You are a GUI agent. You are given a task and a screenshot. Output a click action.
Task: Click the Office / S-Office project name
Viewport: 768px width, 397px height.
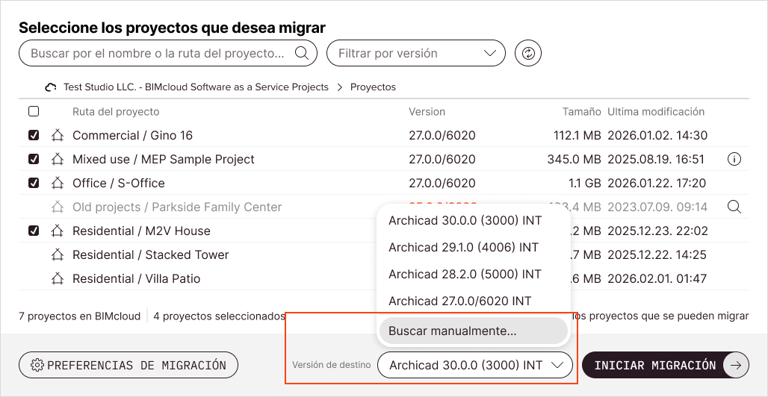(119, 183)
